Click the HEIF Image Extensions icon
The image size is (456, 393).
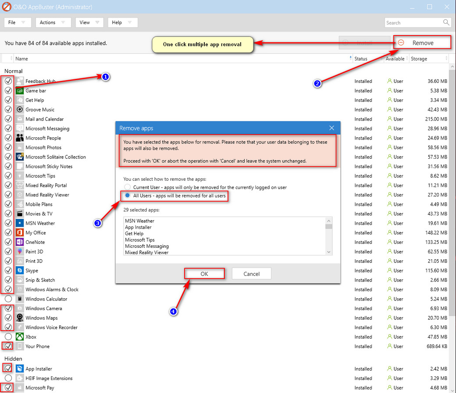click(x=19, y=378)
